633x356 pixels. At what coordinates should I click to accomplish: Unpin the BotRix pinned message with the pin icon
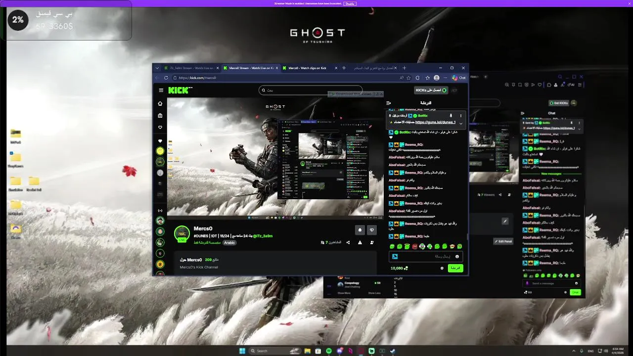[x=451, y=116]
